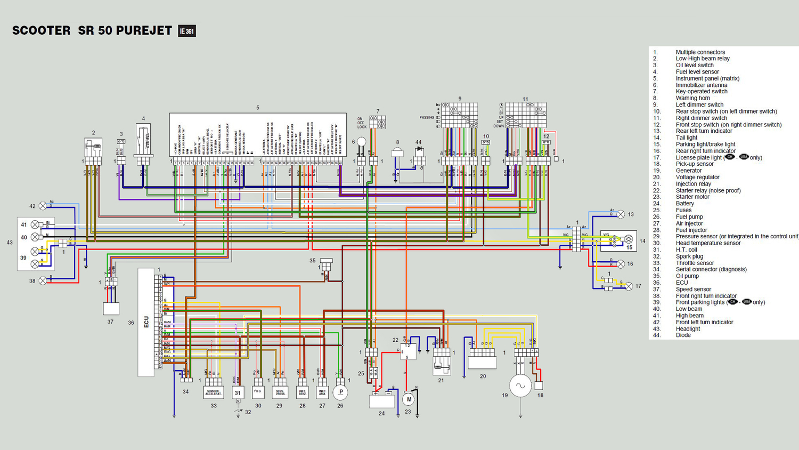Select legend entry 'Instrument panel (matrix)'
This screenshot has height=450, width=799.
(707, 78)
